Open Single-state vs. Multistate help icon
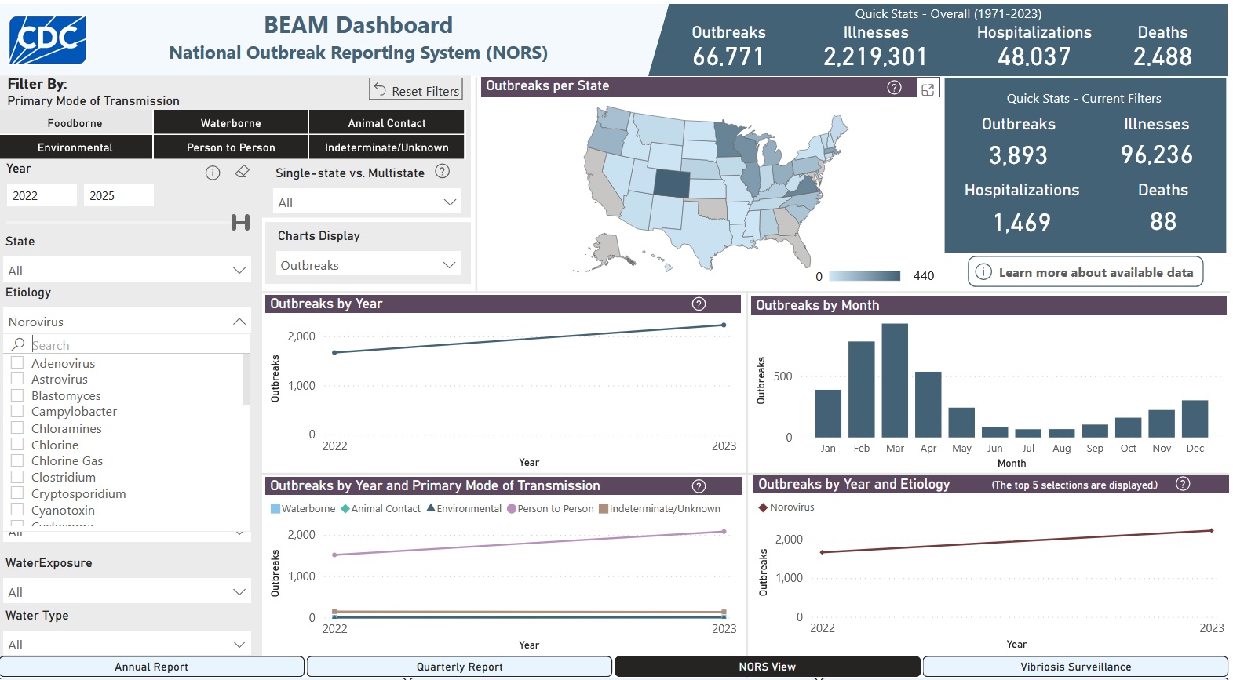The image size is (1233, 680). click(443, 171)
